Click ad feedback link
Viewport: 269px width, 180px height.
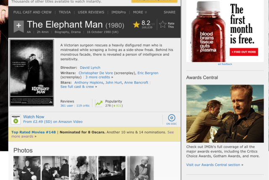pos(225,64)
